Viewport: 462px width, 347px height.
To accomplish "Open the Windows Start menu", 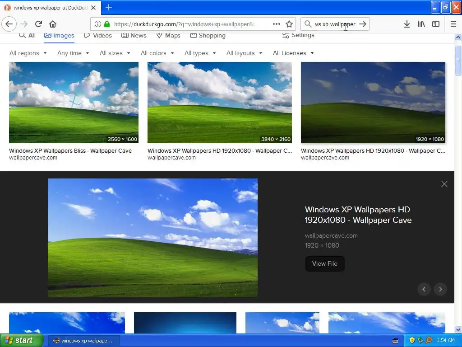I will (22, 340).
